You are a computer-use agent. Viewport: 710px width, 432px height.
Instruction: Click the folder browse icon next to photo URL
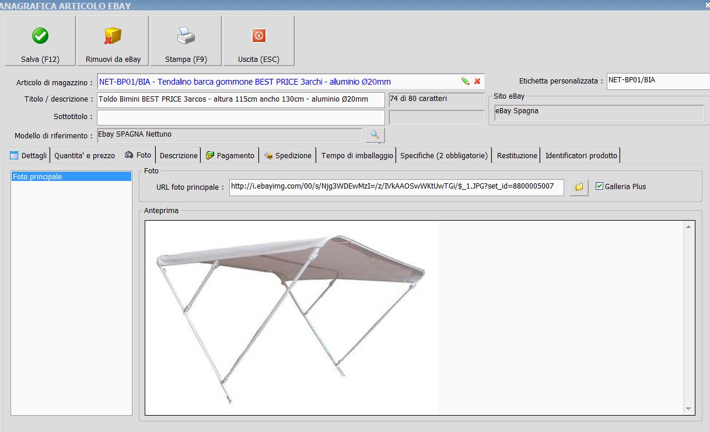(x=579, y=187)
